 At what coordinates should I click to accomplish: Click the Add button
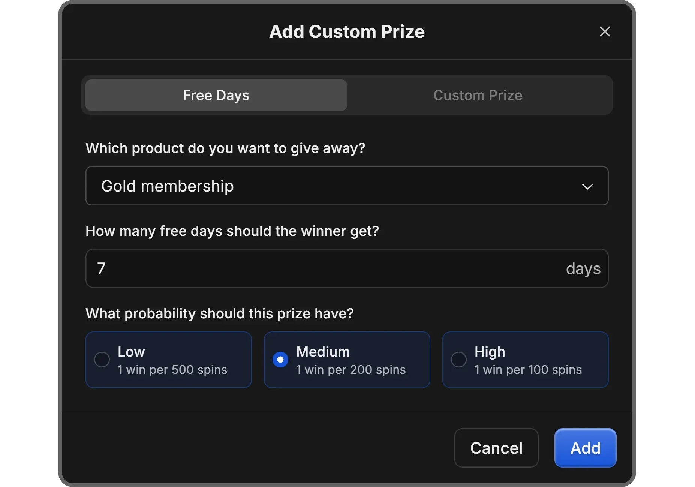point(585,448)
